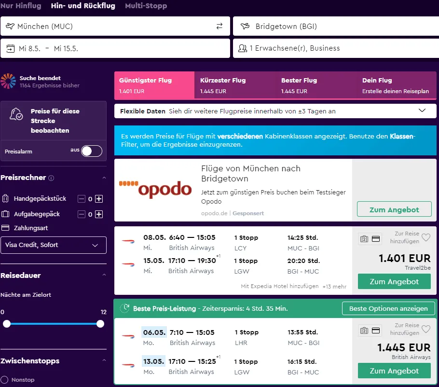Click the heart icon on the 1.401 EUR flight
This screenshot has height=387, width=439.
click(x=425, y=237)
